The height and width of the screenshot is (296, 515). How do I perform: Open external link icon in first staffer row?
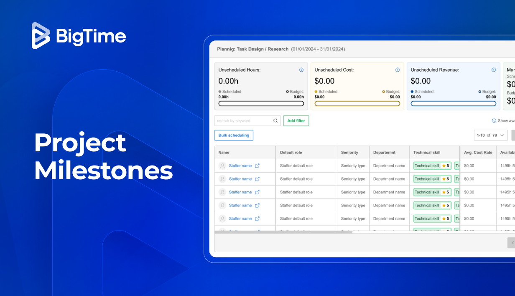257,166
